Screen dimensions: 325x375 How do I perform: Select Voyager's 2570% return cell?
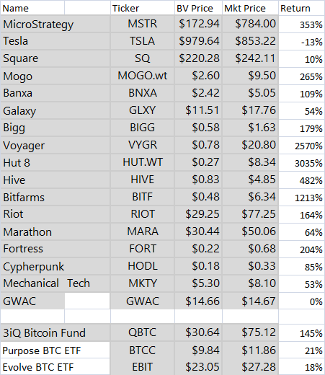pyautogui.click(x=301, y=145)
